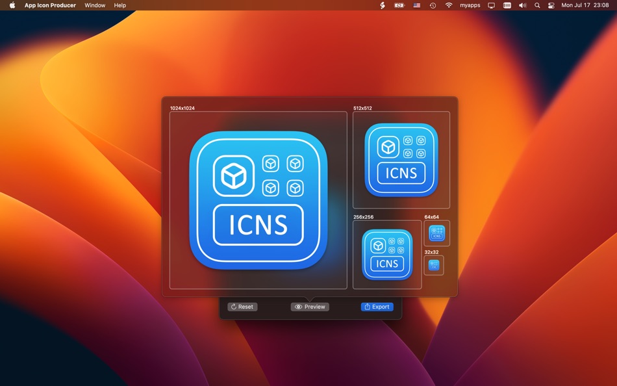Open the Time Machine menu bar icon
Viewport: 617px width, 386px height.
433,5
